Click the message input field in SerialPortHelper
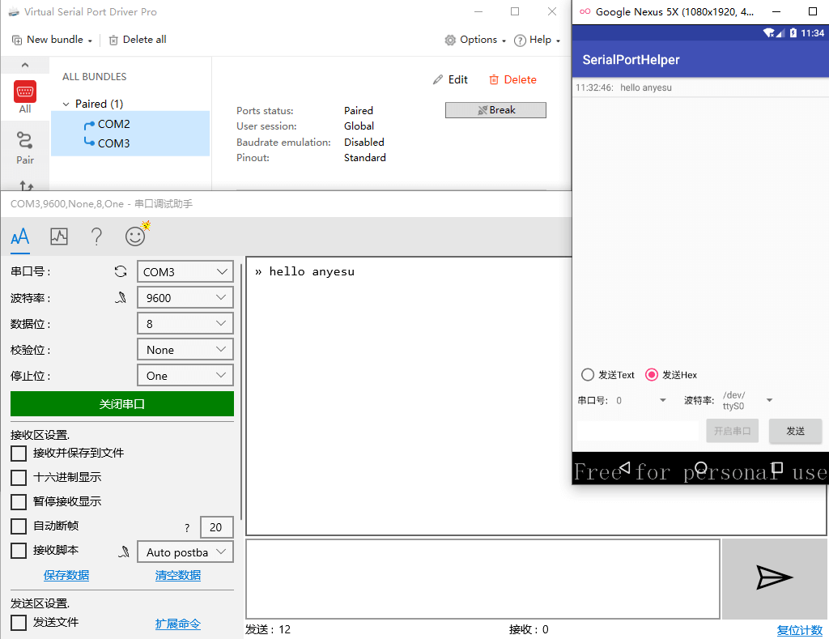This screenshot has width=829, height=639. click(638, 430)
